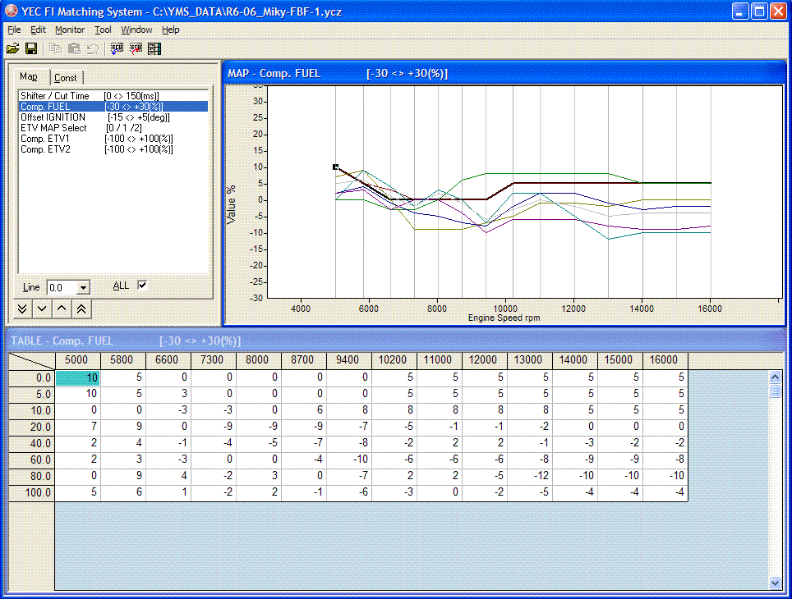
Task: Click the double-down chevron button
Action: coord(22,309)
